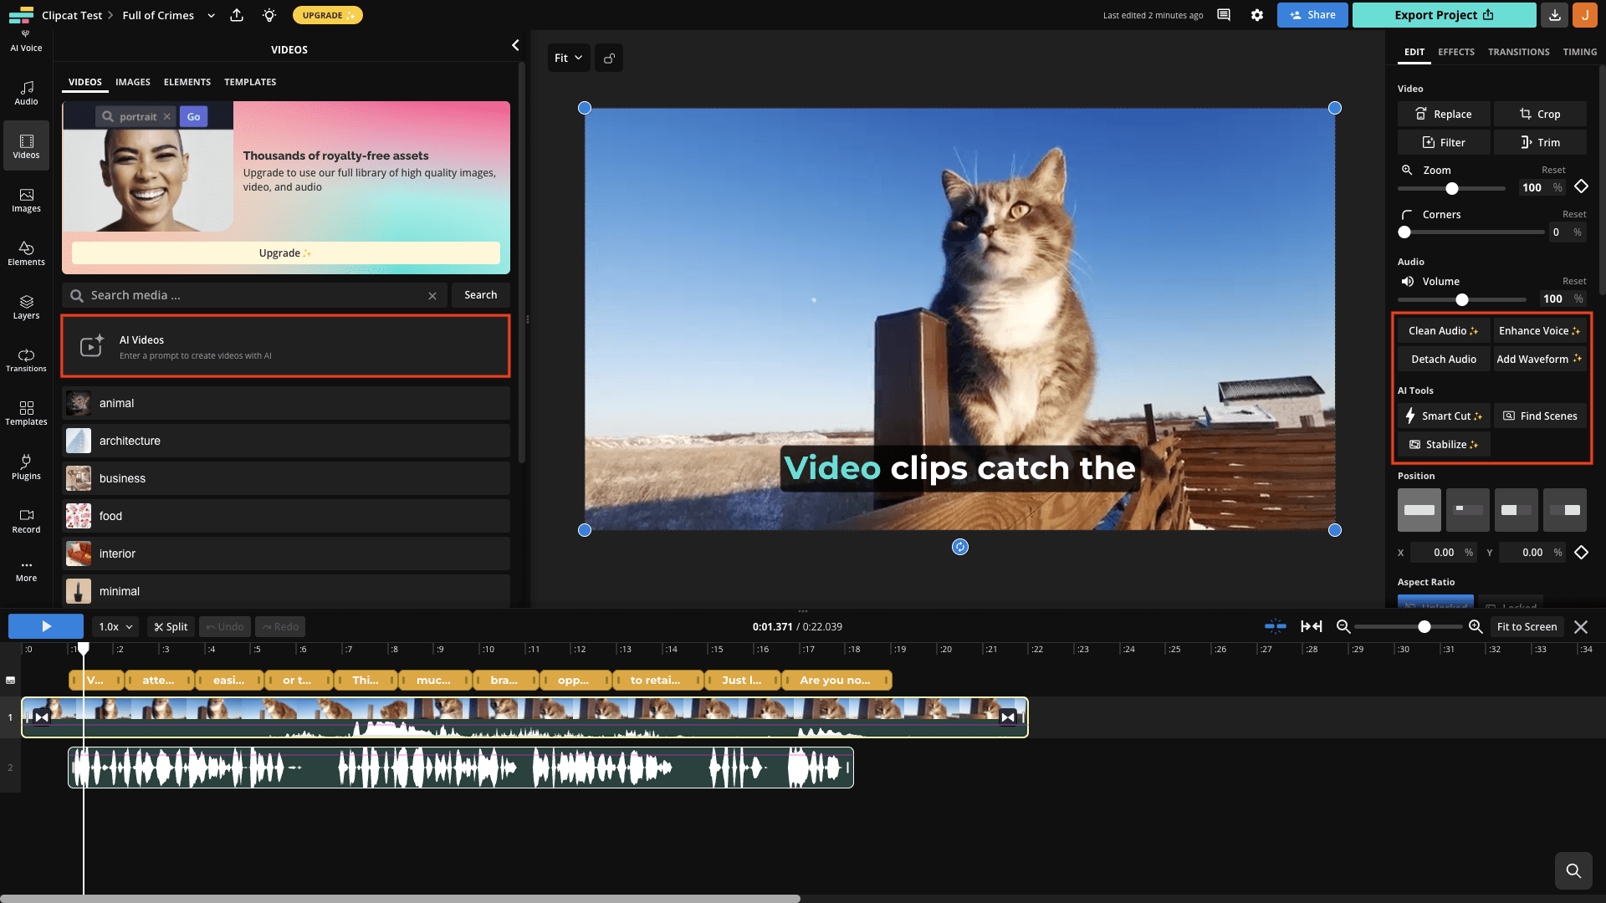Open the project name dropdown arrow

pos(211,15)
